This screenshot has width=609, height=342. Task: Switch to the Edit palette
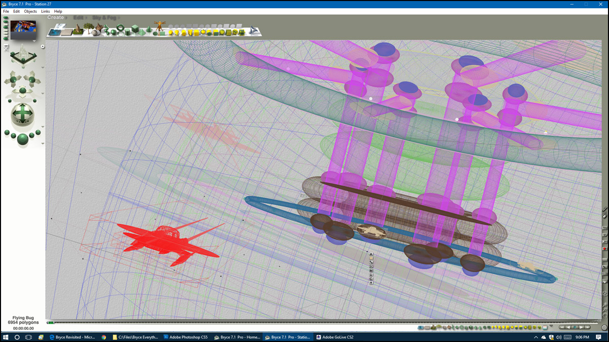tap(78, 18)
